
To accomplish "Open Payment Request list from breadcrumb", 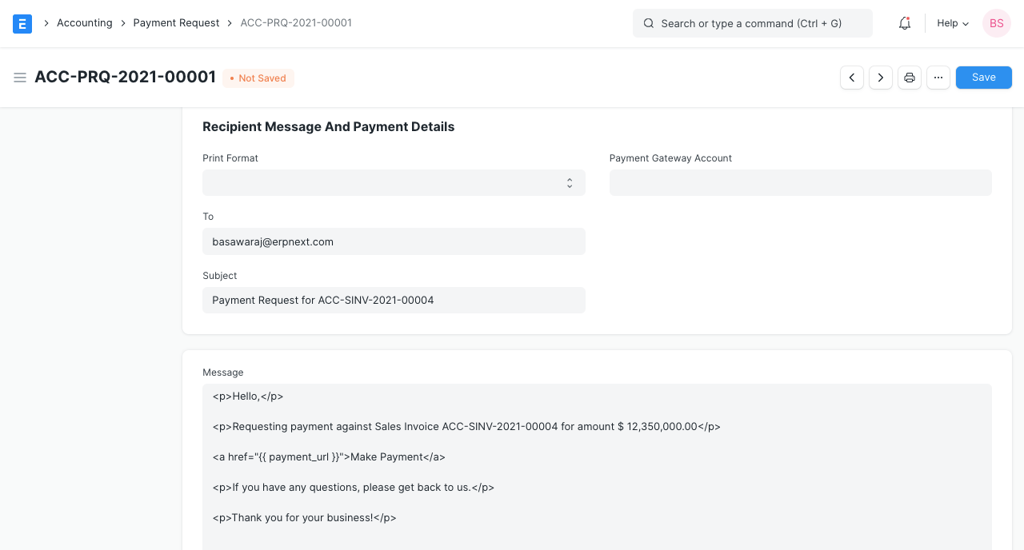I will 176,22.
